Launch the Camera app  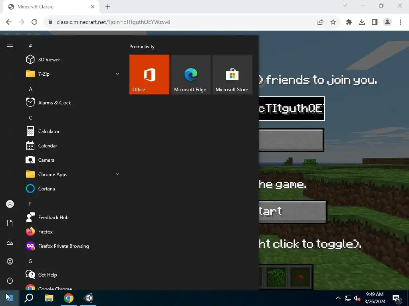[x=73, y=160]
